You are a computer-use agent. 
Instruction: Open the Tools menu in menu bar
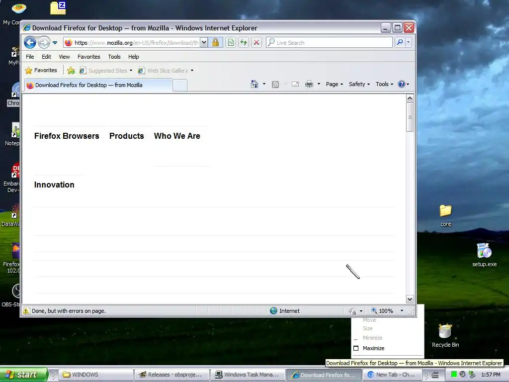click(114, 57)
